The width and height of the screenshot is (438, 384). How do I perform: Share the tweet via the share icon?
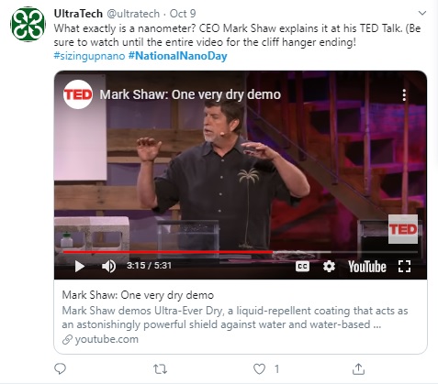[x=358, y=368]
